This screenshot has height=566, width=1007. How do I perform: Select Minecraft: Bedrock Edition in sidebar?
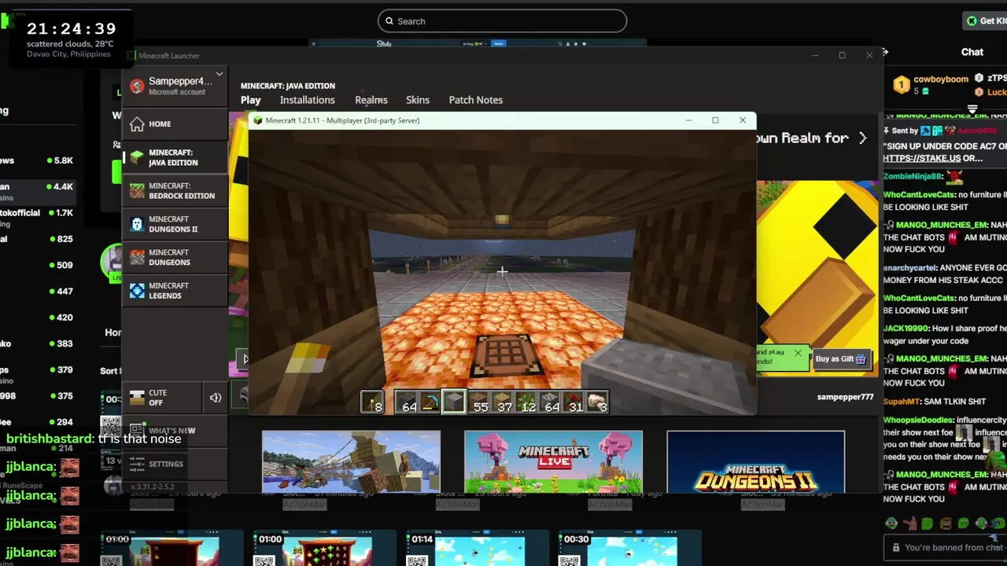(175, 191)
